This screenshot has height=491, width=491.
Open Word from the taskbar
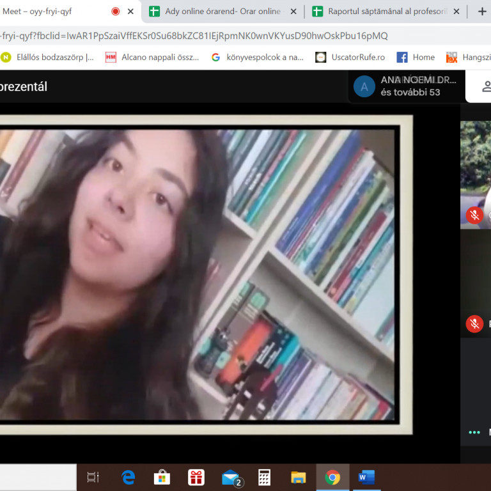coord(366,477)
